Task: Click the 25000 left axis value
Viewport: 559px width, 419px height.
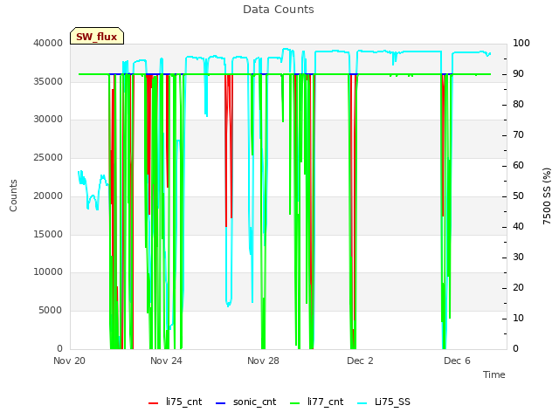Action: click(48, 157)
